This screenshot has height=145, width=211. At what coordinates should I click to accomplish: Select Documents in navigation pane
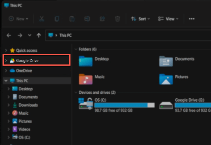pyautogui.click(x=37, y=97)
